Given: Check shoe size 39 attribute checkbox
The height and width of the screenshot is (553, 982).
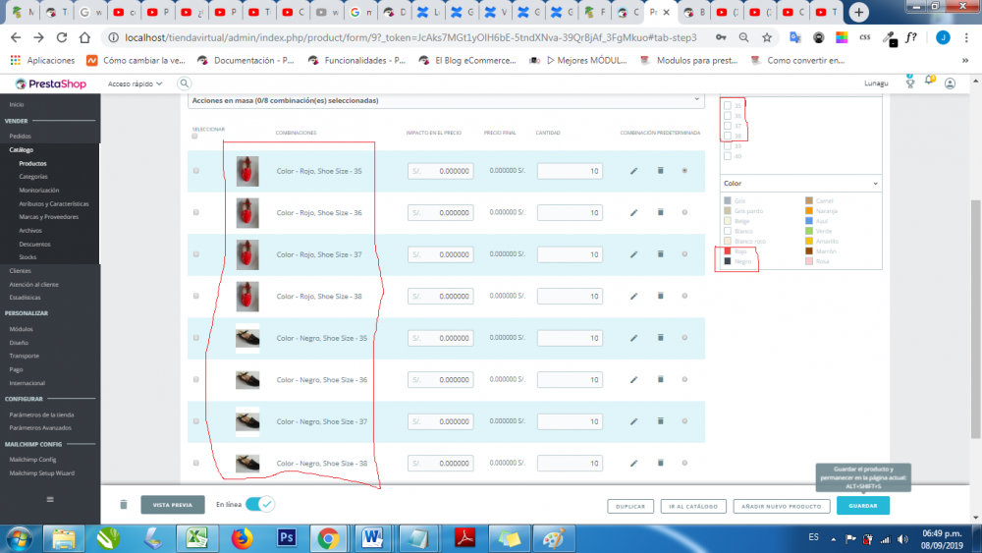Looking at the screenshot, I should [x=727, y=146].
